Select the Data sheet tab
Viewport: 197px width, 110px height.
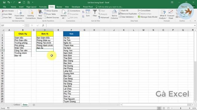[x=25, y=105]
